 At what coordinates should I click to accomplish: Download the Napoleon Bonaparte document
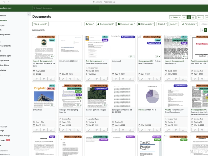pos(51,79)
